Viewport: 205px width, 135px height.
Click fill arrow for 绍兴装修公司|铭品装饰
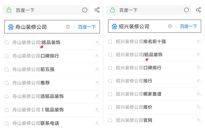pyautogui.click(x=199, y=55)
